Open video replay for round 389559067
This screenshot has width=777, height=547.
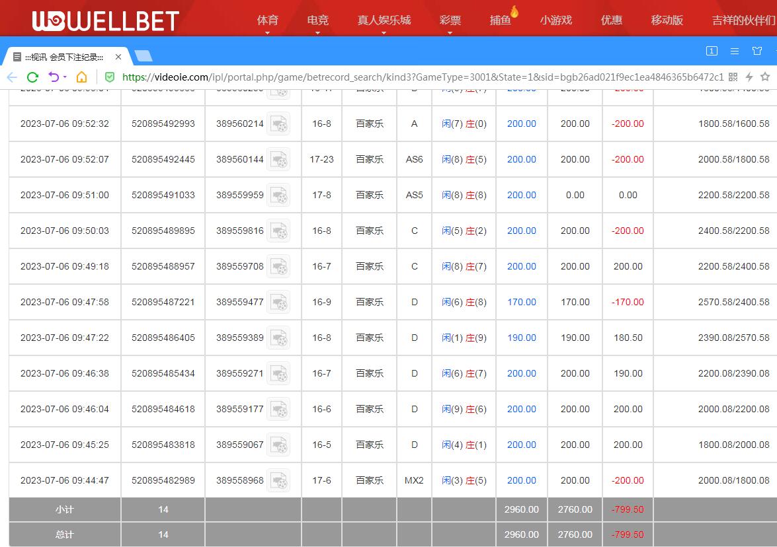tap(278, 445)
